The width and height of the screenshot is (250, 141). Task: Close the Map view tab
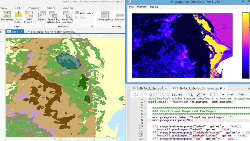pos(21,32)
